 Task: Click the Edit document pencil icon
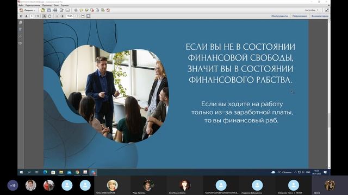61,10
